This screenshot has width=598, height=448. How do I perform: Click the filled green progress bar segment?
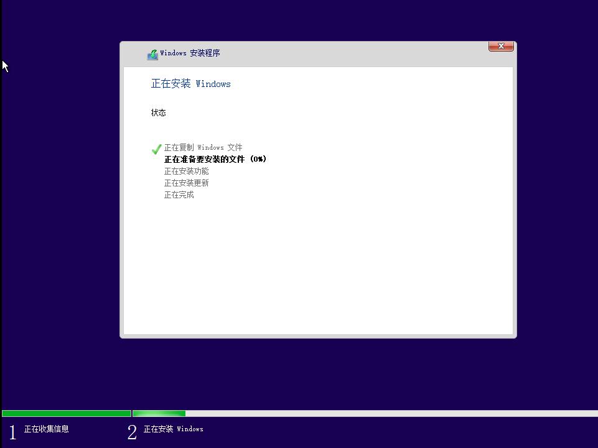coord(65,413)
